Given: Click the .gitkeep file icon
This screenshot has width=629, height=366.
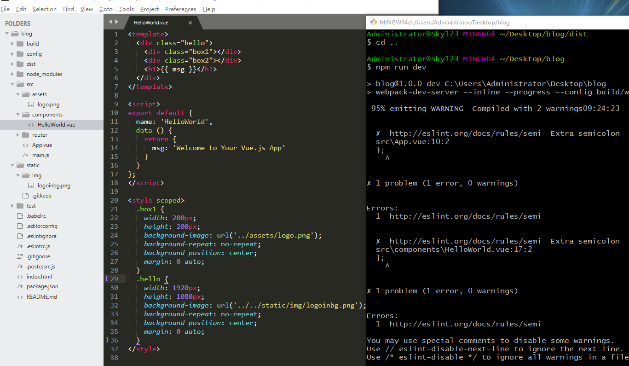Looking at the screenshot, I should click(x=25, y=196).
